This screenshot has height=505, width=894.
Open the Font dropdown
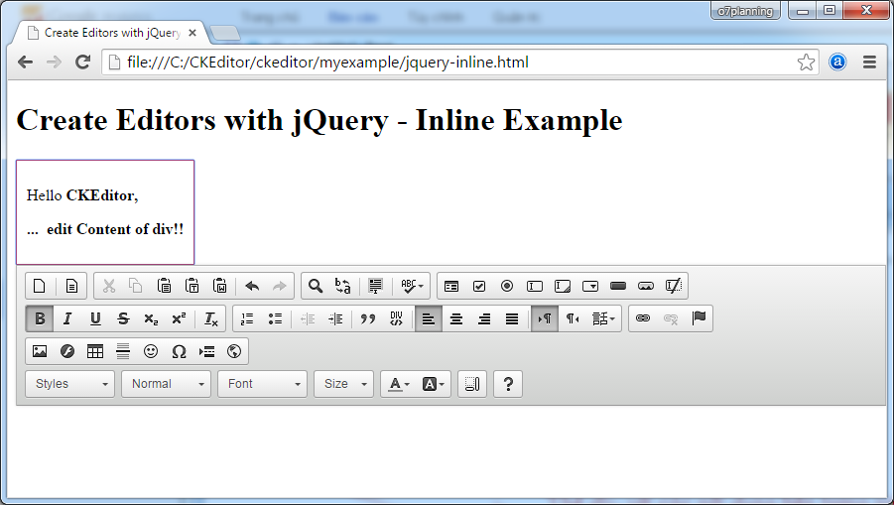262,384
